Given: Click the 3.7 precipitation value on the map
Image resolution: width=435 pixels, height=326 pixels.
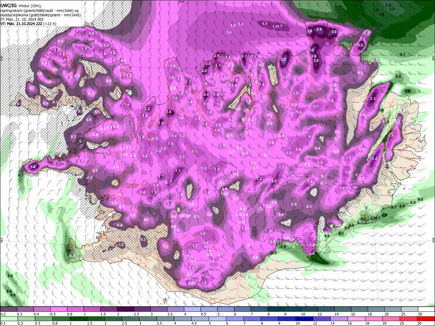Looking at the screenshot, I should (284, 59).
